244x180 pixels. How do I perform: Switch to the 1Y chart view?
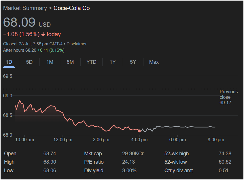point(113,62)
